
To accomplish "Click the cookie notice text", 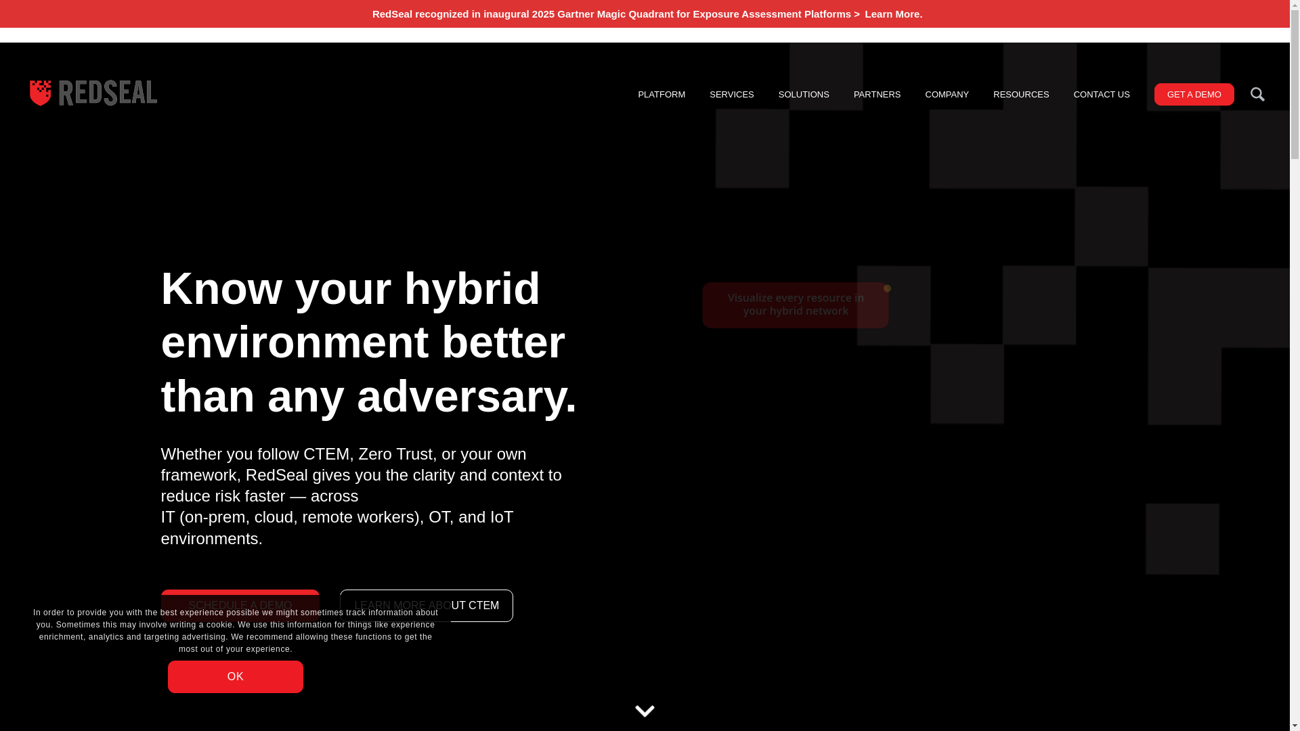I will pos(236,631).
